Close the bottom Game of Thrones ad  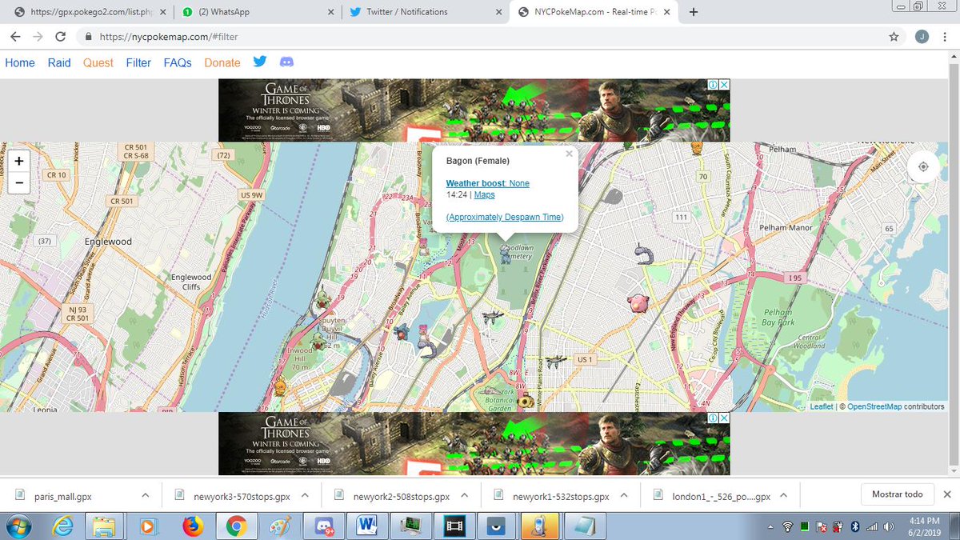pyautogui.click(x=723, y=418)
